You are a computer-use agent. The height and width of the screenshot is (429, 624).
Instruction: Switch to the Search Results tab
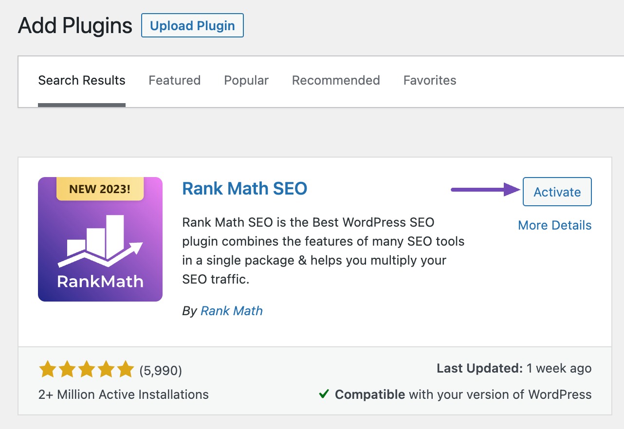pos(82,80)
